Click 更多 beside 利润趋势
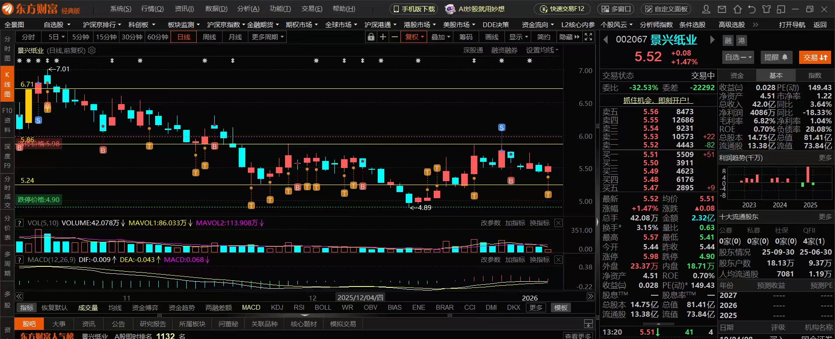Viewport: 835px width, 339px height. pyautogui.click(x=825, y=158)
